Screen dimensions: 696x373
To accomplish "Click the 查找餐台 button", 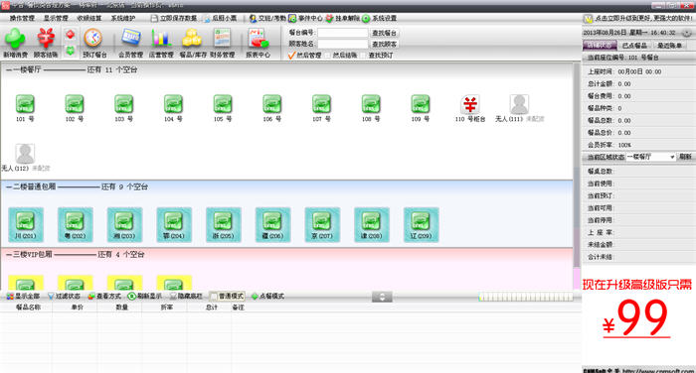I will pos(385,33).
